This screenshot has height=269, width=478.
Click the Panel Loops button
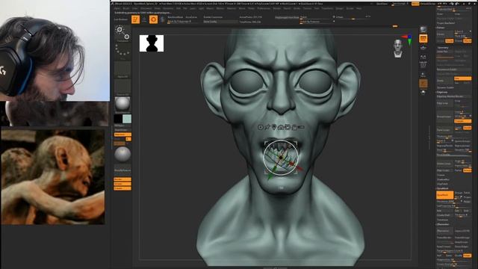[445, 130]
